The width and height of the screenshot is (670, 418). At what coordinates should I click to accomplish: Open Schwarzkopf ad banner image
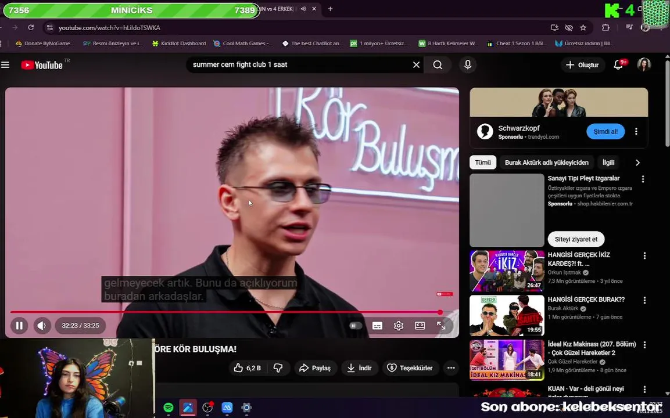coord(559,103)
